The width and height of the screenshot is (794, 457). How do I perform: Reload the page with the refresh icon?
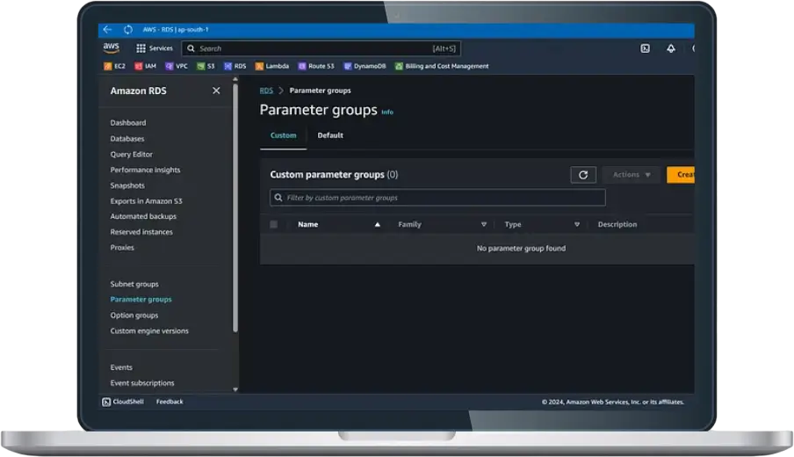[x=128, y=29]
